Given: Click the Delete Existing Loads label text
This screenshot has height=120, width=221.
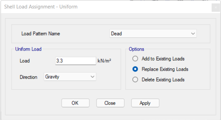Looking at the screenshot, I should (163, 80).
